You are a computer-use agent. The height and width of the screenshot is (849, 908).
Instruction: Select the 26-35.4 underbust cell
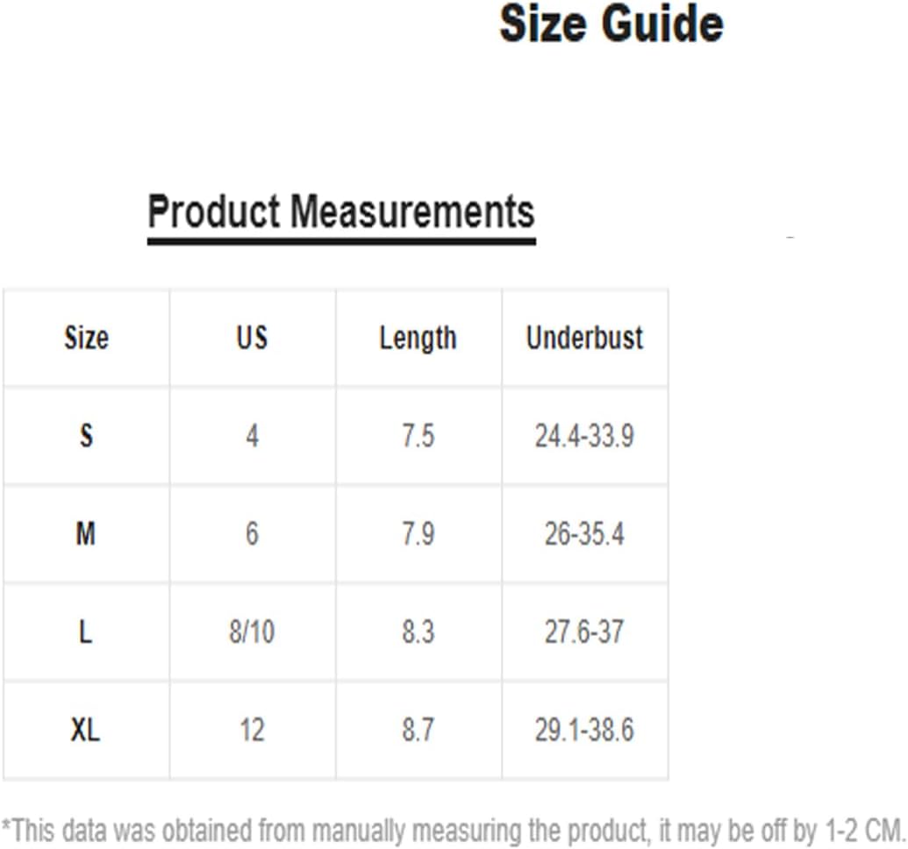[584, 533]
